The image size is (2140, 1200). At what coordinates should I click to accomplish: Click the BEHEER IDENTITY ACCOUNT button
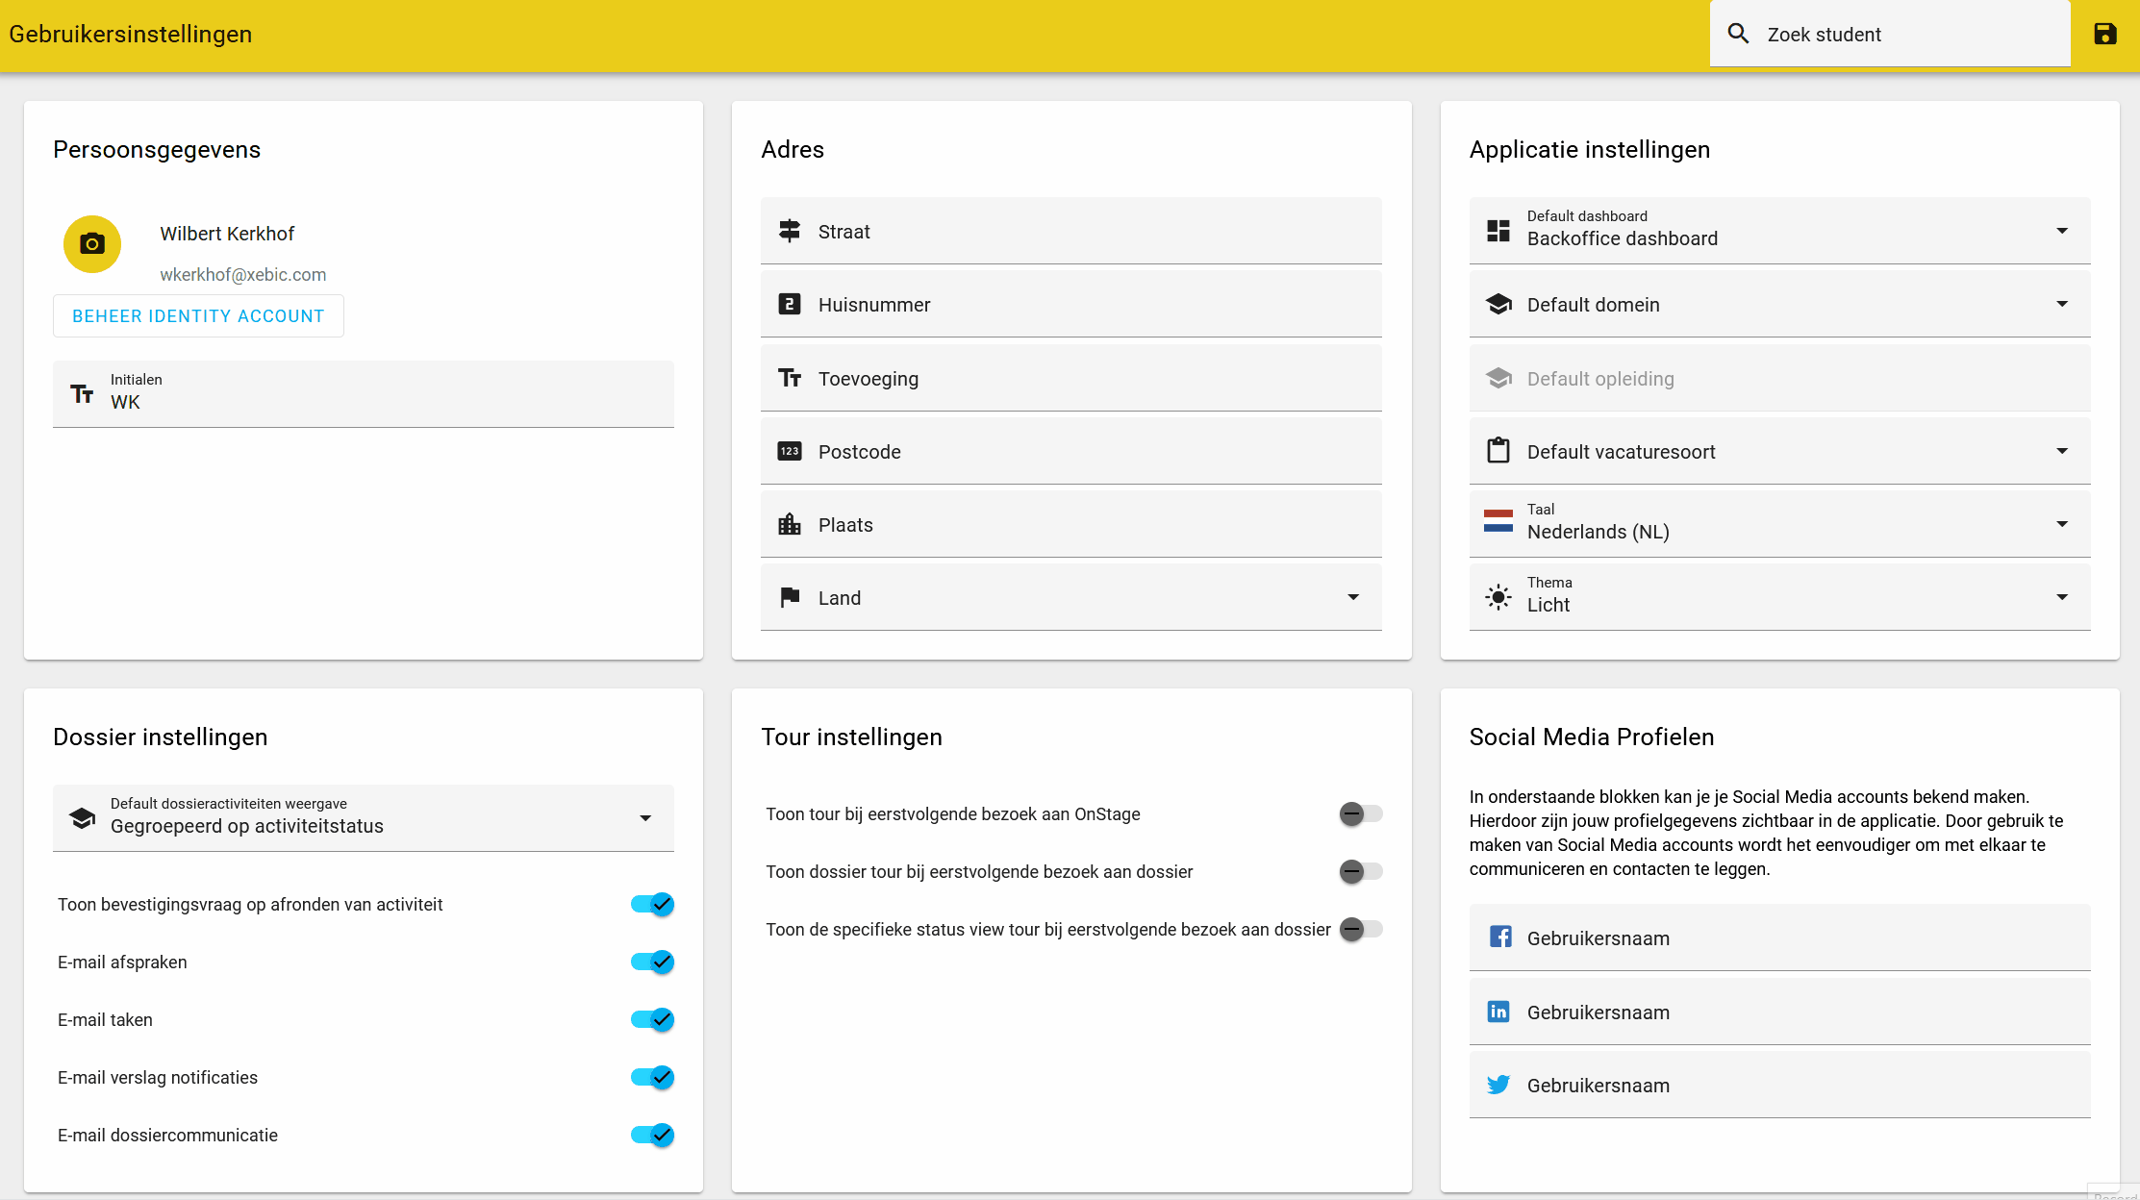[198, 315]
